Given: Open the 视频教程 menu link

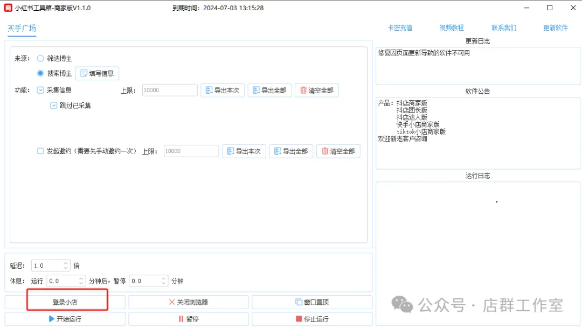Looking at the screenshot, I should click(451, 28).
